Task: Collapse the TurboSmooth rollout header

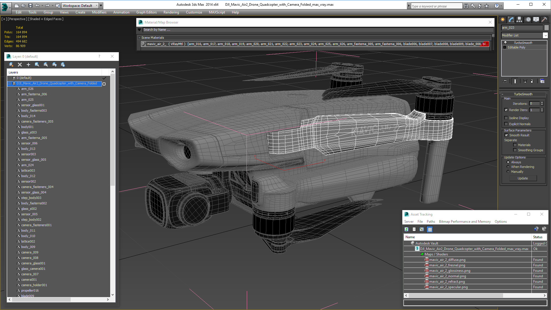Action: point(523,94)
